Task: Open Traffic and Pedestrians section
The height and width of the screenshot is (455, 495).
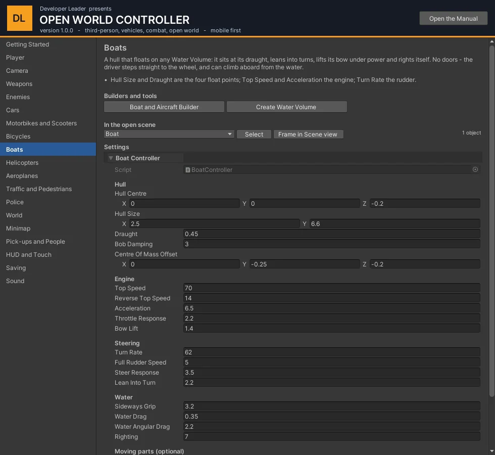Action: (x=48, y=189)
